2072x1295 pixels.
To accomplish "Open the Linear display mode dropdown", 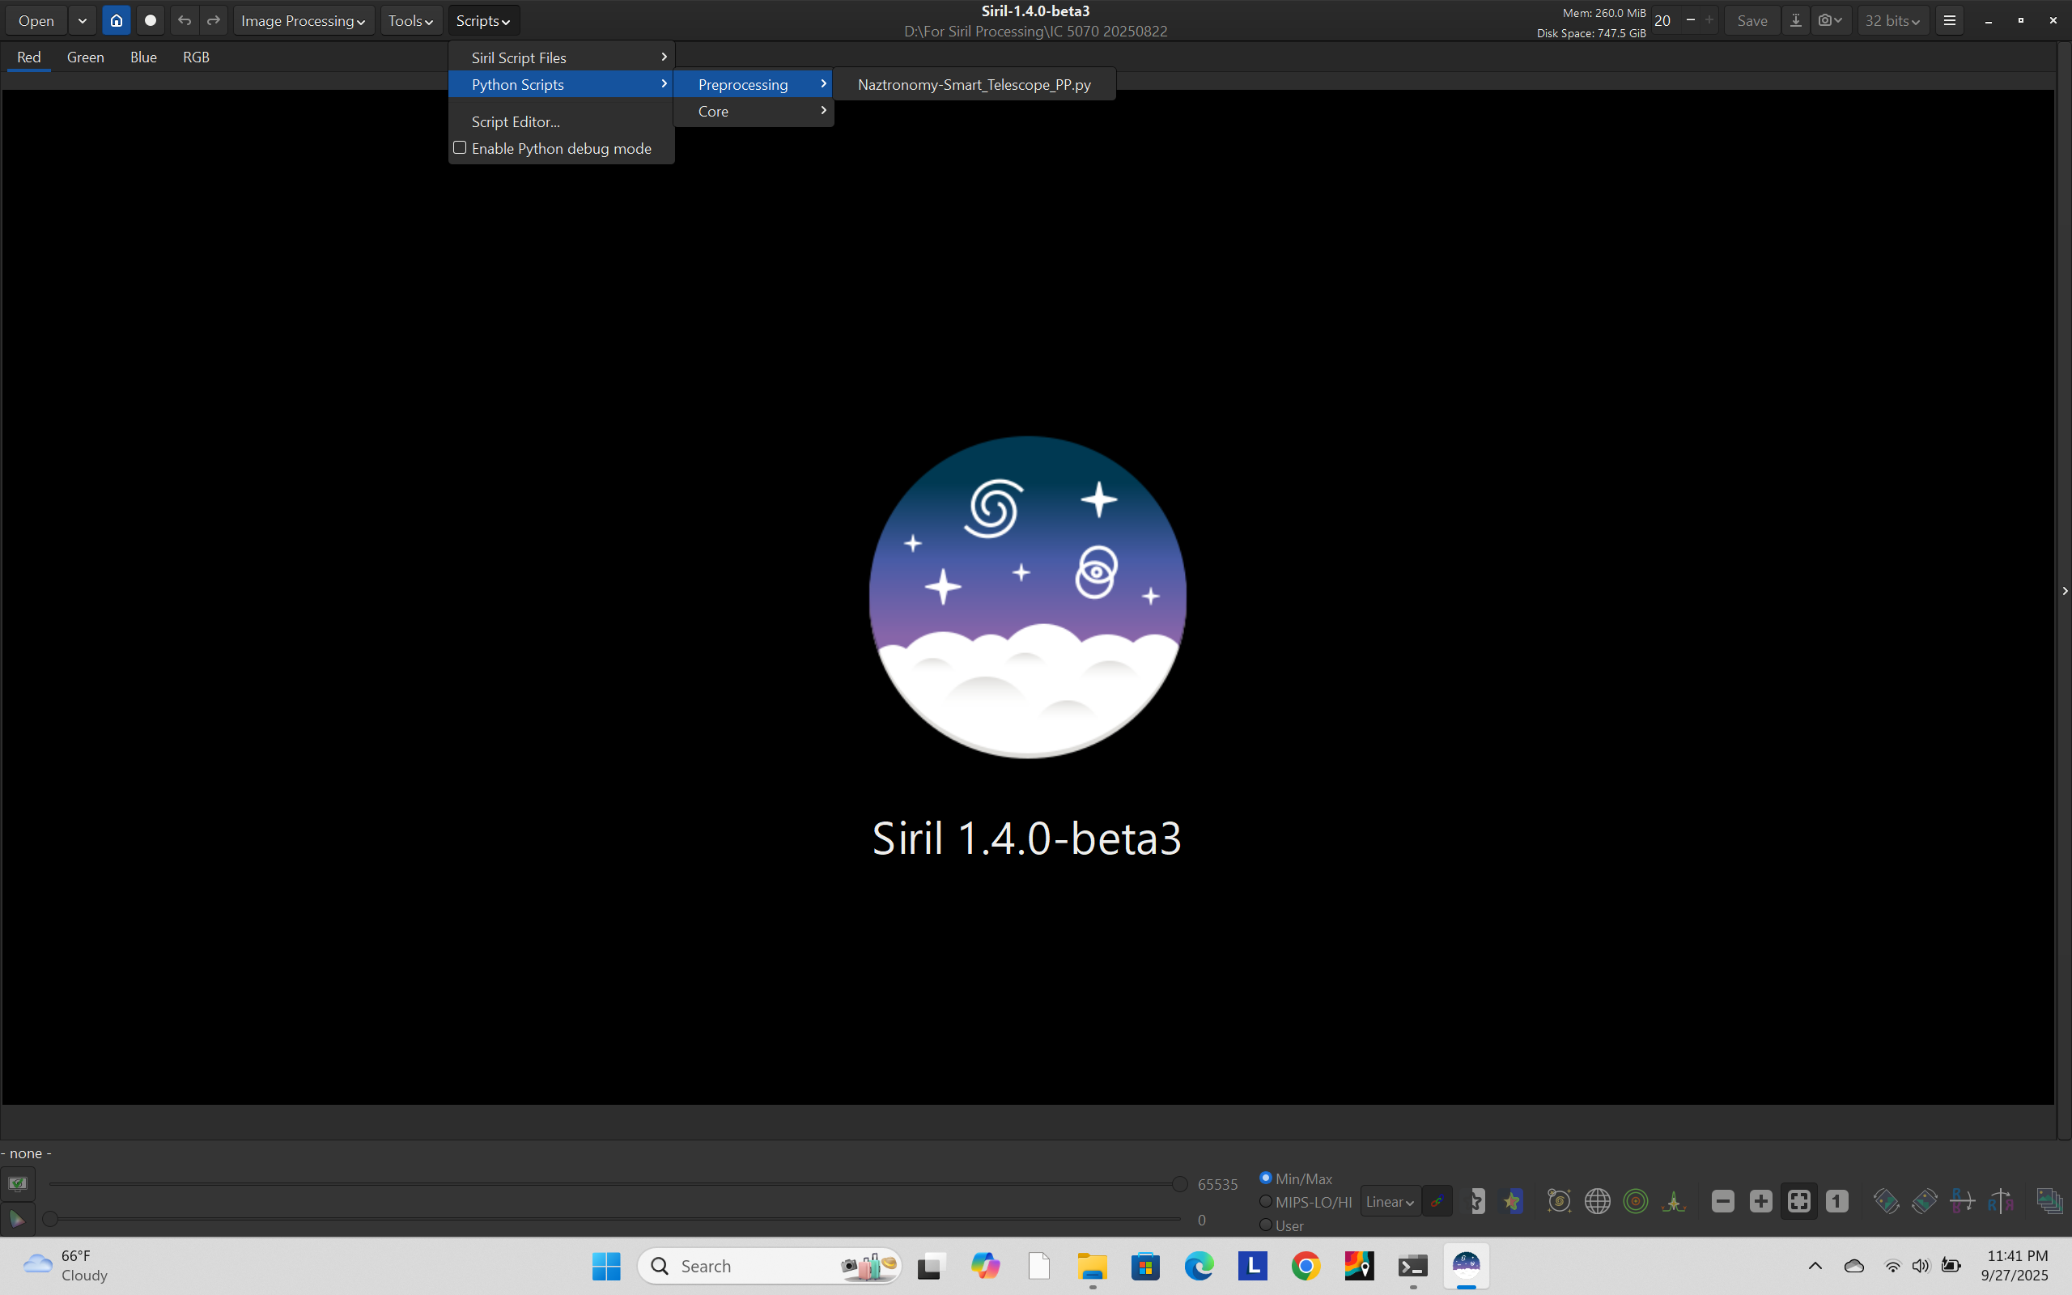I will [1390, 1201].
